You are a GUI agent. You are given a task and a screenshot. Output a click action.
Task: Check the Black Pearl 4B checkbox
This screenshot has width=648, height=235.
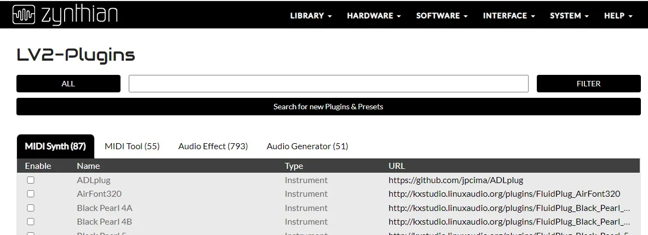[x=31, y=221]
